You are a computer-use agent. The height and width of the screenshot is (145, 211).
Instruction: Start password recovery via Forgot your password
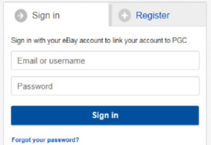(x=45, y=140)
